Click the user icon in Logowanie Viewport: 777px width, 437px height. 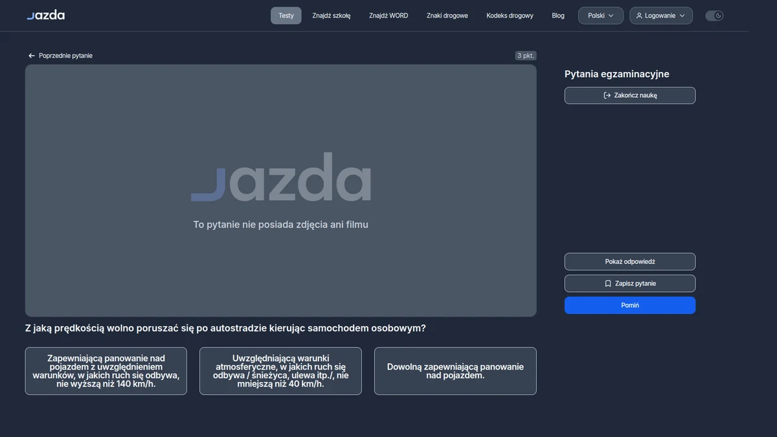[x=640, y=16]
